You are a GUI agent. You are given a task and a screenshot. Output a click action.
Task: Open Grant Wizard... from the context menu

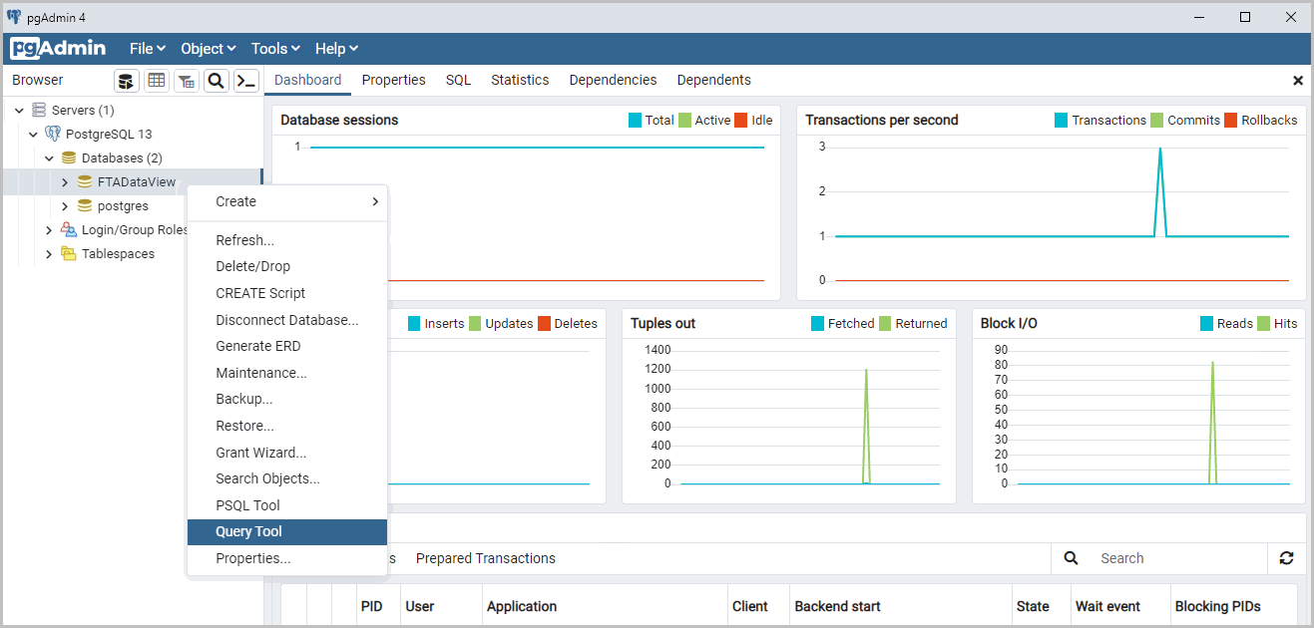click(287, 453)
